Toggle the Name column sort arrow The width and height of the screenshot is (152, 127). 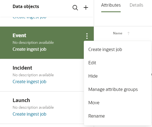coord(128,33)
